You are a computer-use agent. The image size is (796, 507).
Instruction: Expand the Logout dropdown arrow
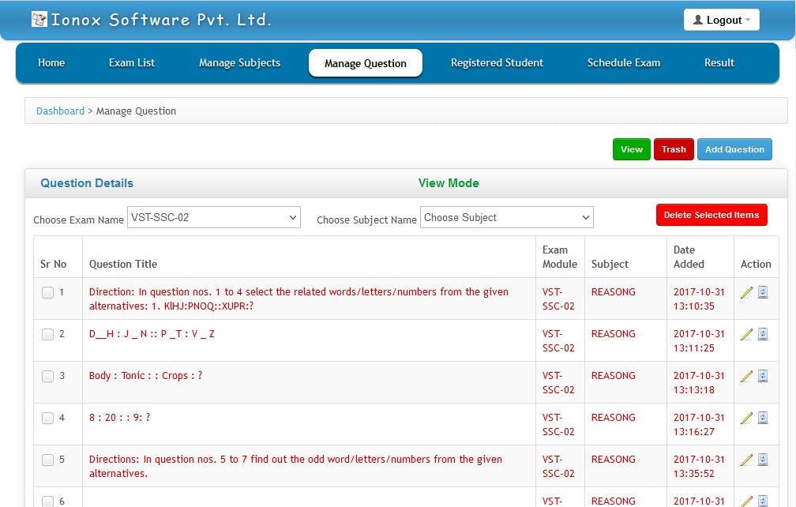pyautogui.click(x=749, y=20)
